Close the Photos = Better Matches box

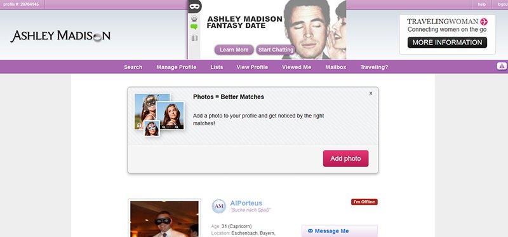pos(371,93)
